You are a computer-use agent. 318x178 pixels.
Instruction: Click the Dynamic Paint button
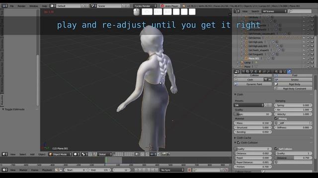253,84
